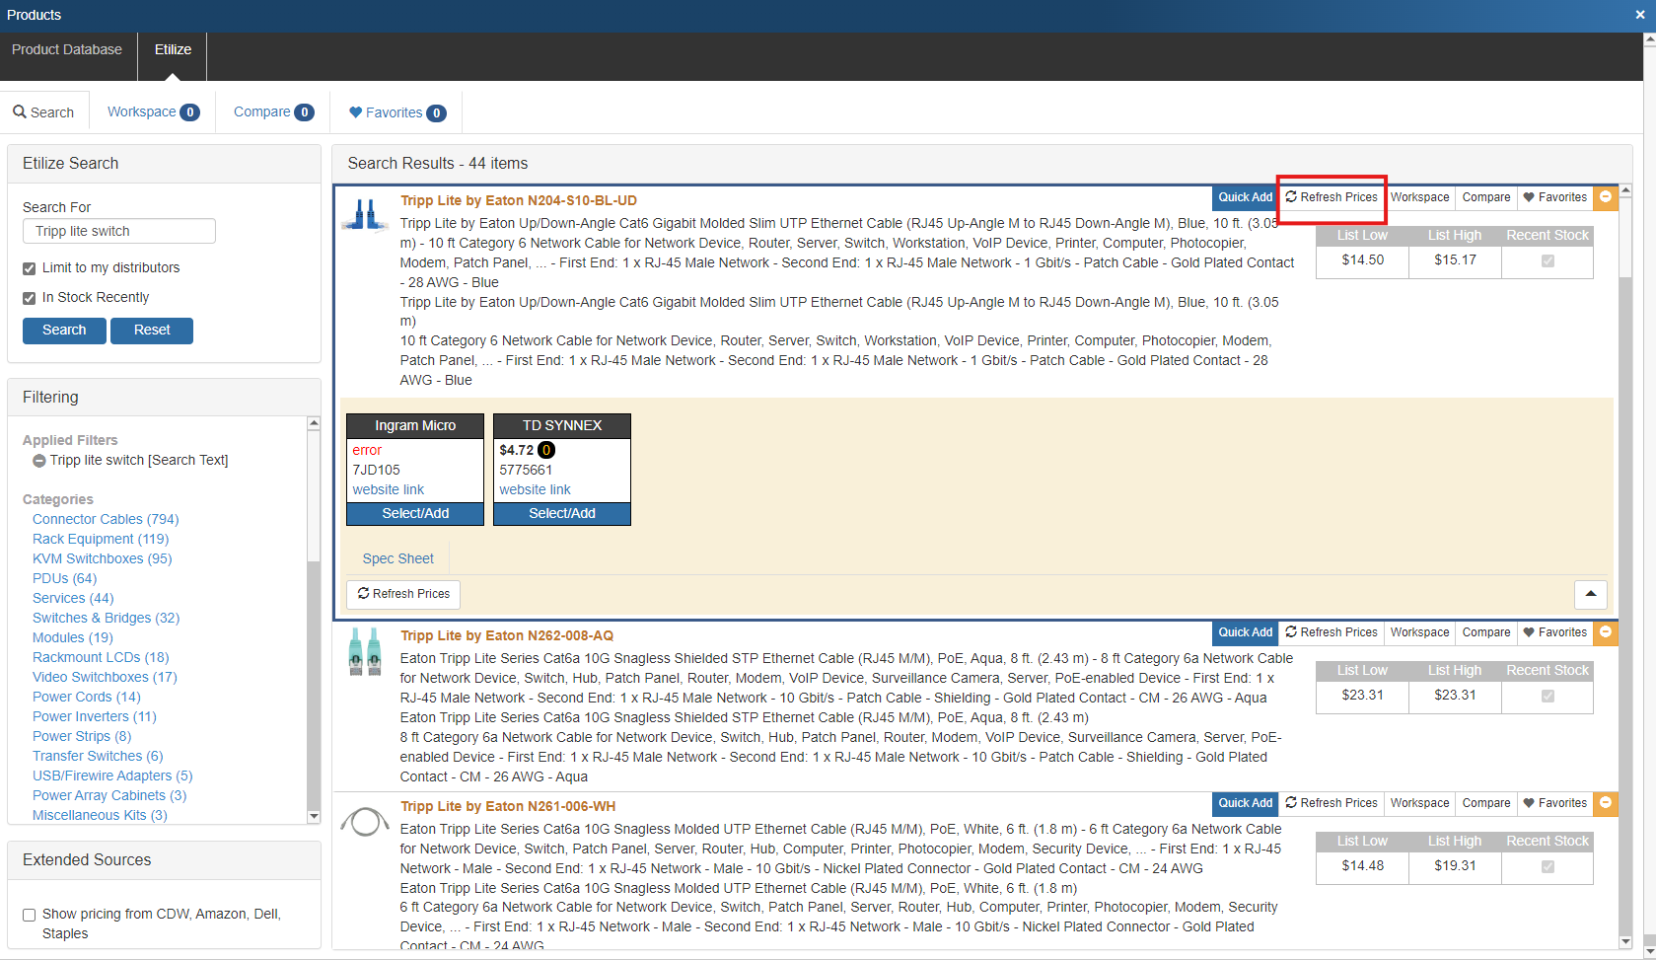Click the Reset button
1656x960 pixels.
[152, 331]
